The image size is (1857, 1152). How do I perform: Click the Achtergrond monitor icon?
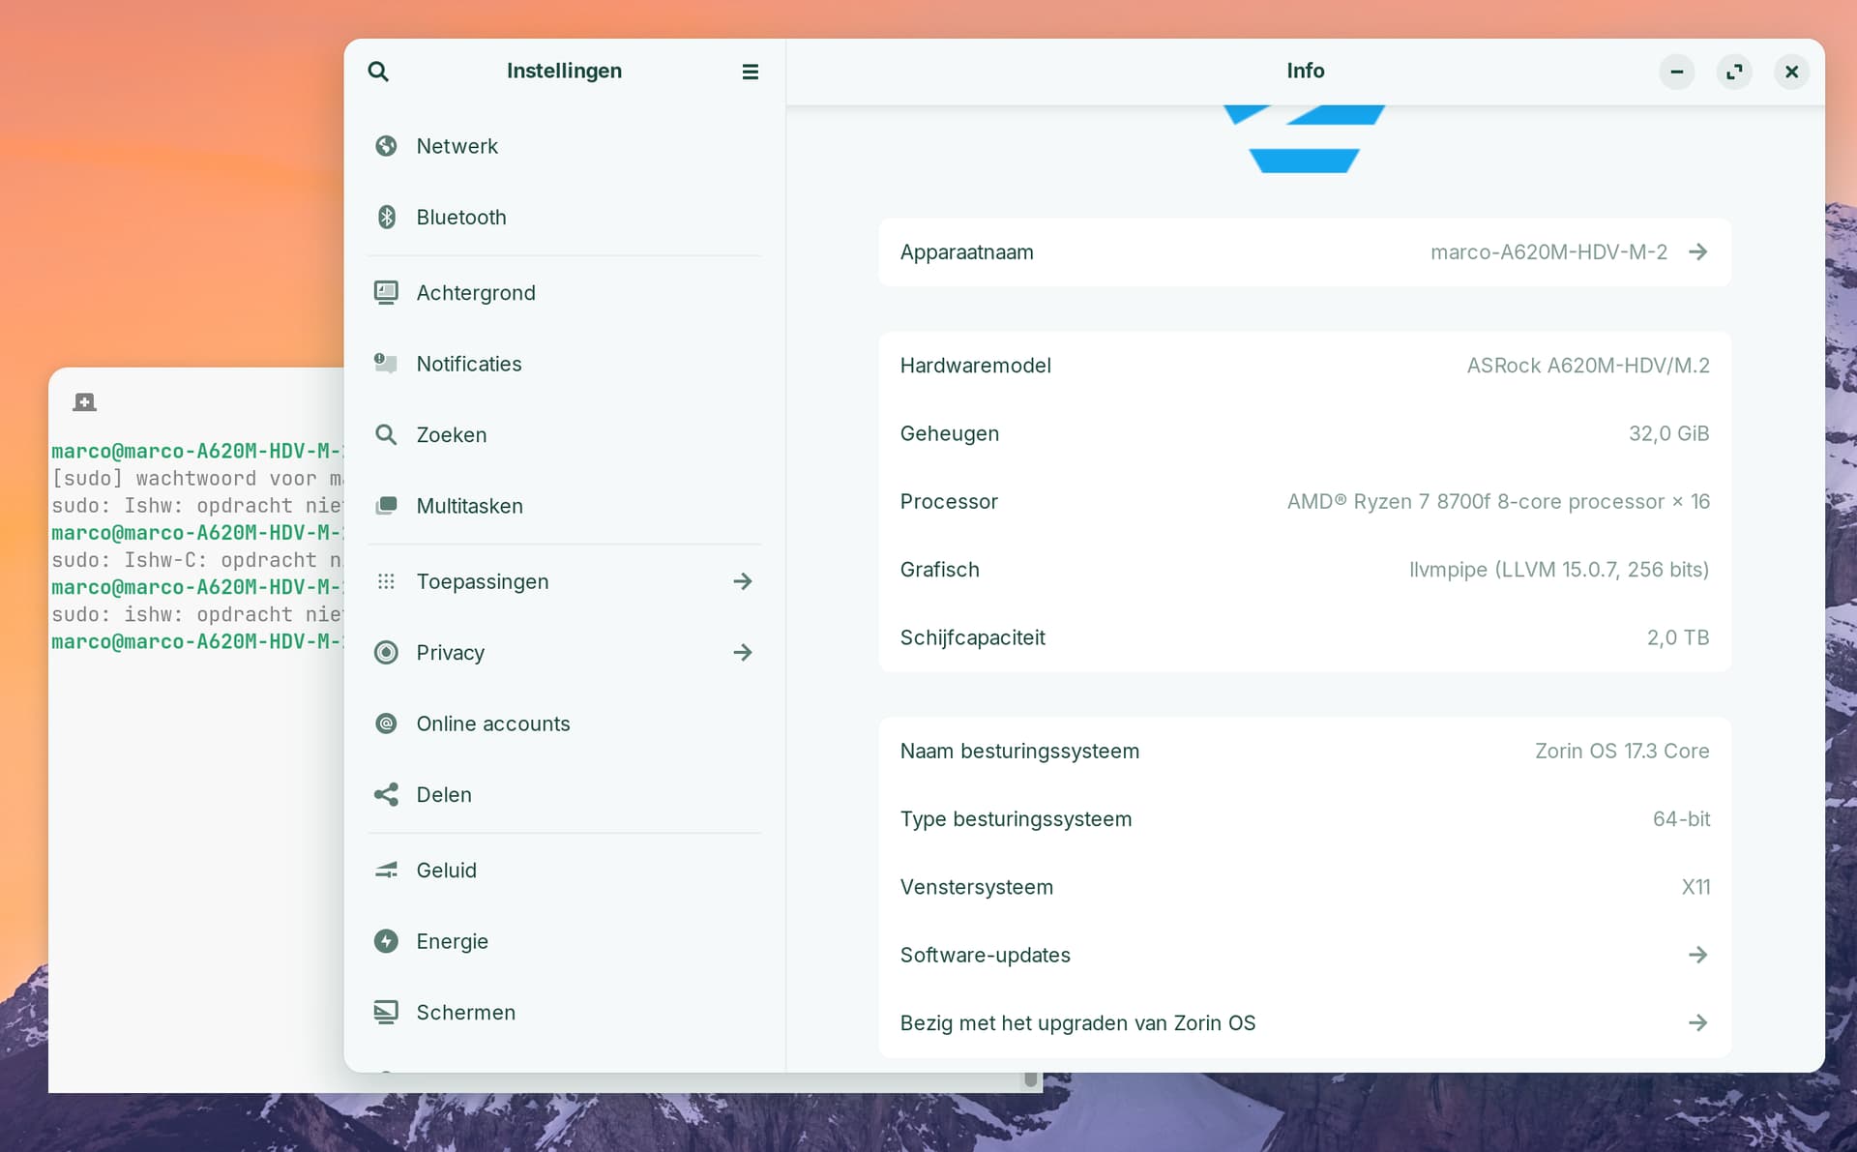pos(386,292)
